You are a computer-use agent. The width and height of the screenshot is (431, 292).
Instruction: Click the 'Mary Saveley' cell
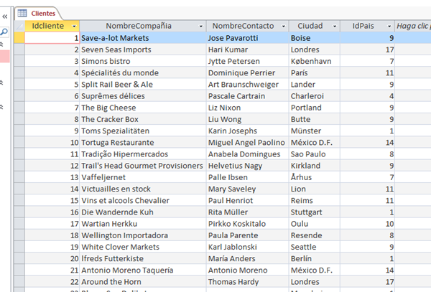point(248,189)
